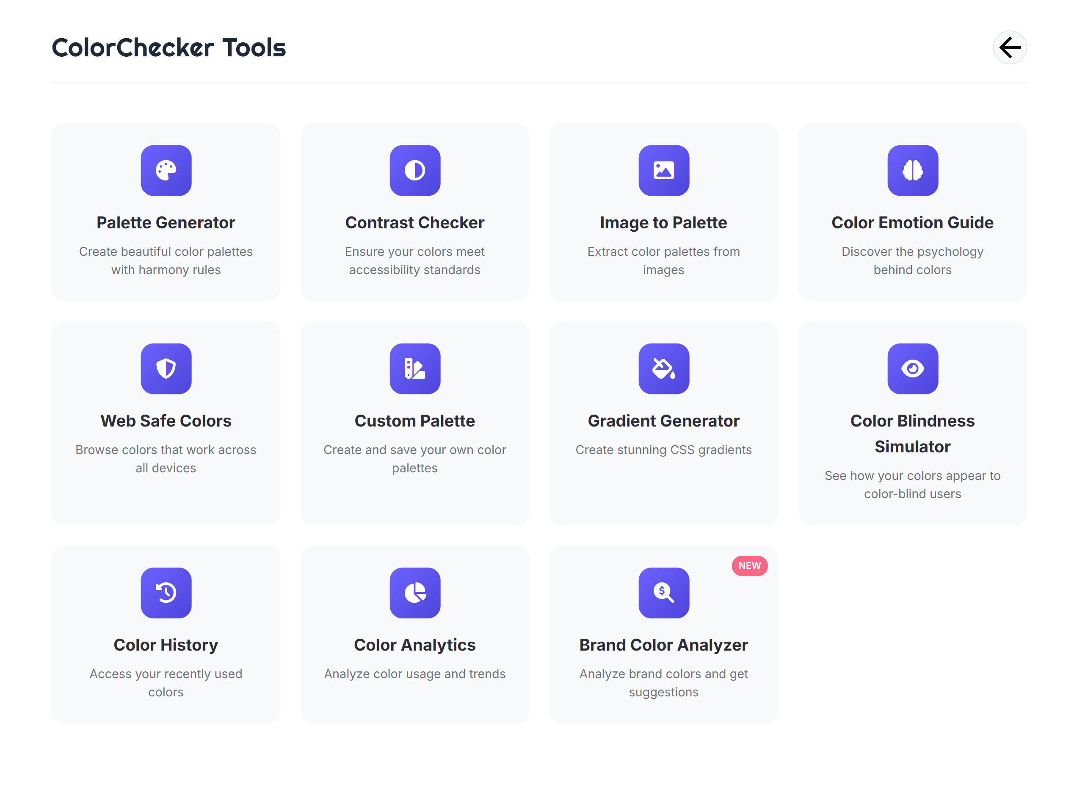This screenshot has width=1077, height=798.
Task: Click the back arrow button
Action: click(x=1009, y=47)
